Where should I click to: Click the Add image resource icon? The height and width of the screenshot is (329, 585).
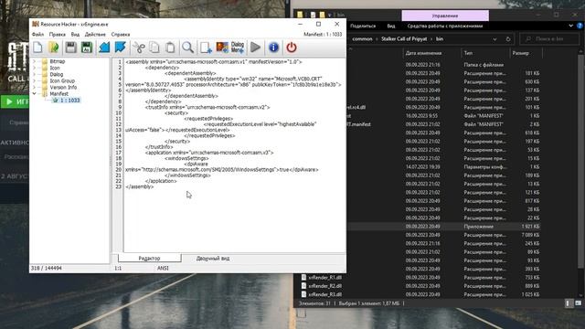point(222,48)
